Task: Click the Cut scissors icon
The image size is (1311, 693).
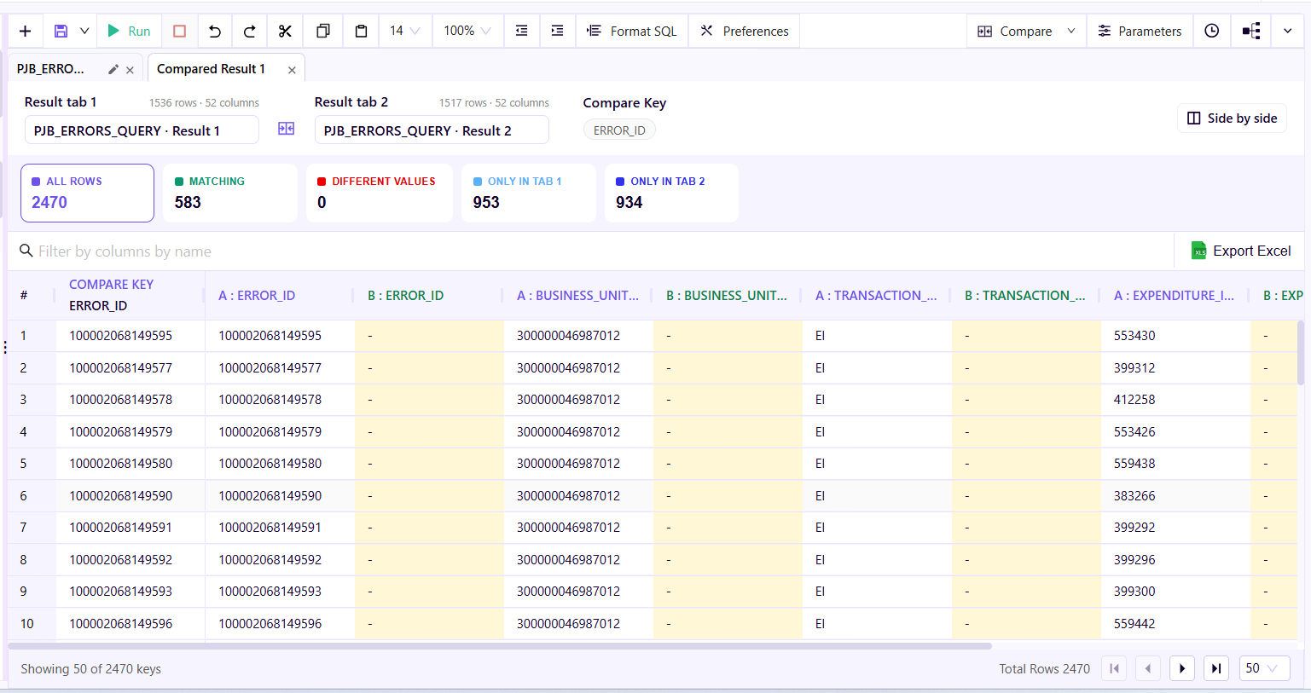Action: 285,32
